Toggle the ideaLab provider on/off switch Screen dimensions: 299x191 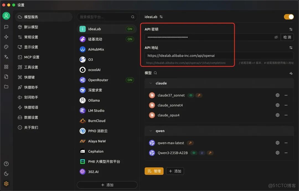pos(289,17)
